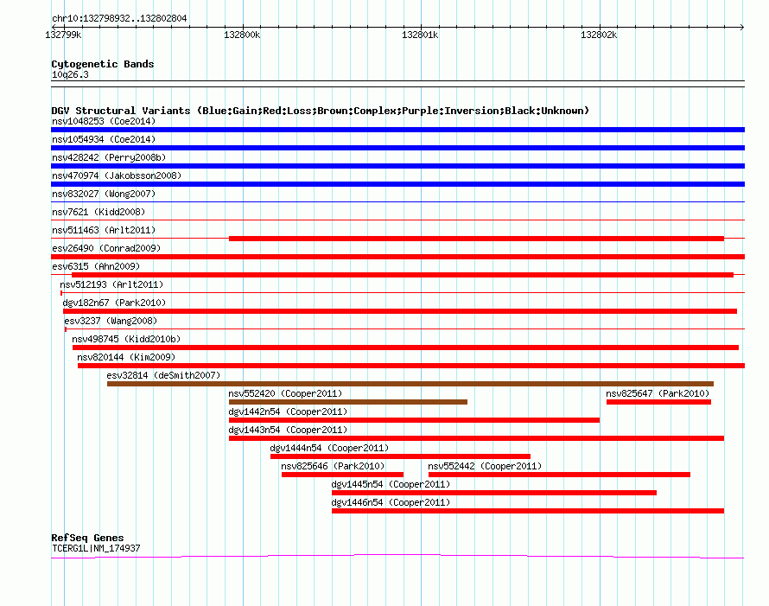Click the nsv1048253 (Coe2014) variant label
Image resolution: width=769 pixels, height=606 pixels.
point(104,121)
